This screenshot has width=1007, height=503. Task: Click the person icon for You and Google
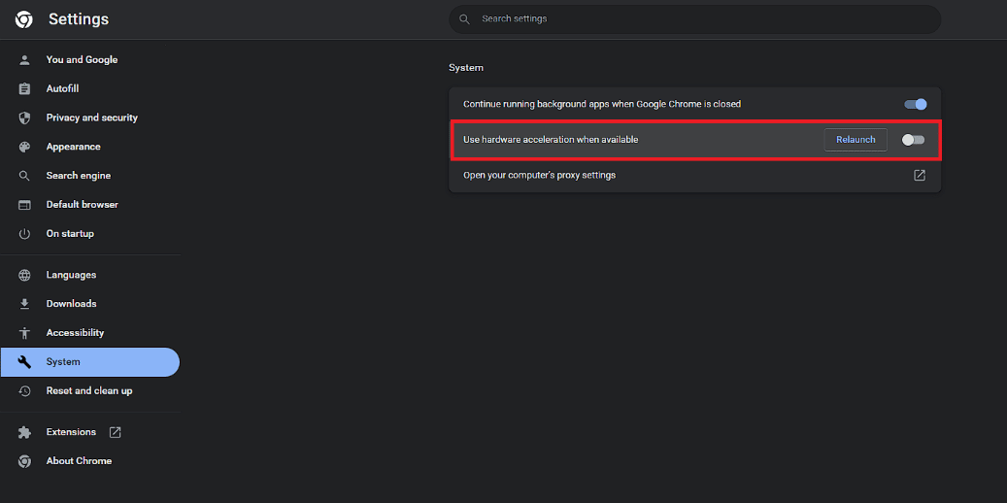click(24, 60)
